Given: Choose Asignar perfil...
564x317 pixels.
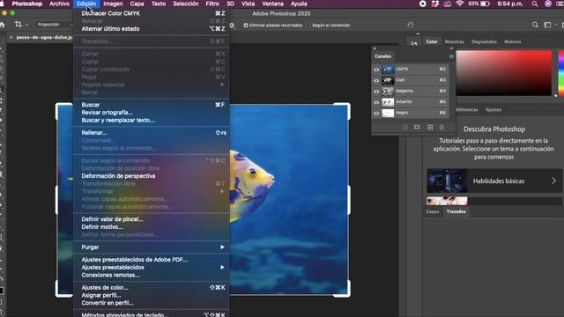Looking at the screenshot, I should pos(151,296).
